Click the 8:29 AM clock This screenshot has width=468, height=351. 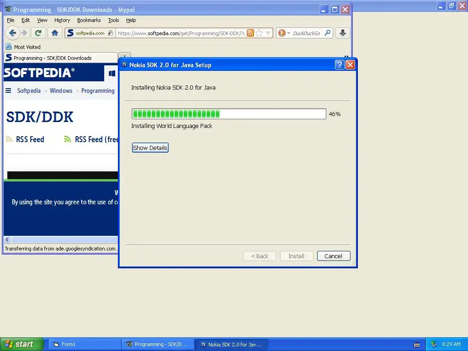451,344
